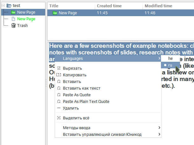The width and height of the screenshot is (194, 145).
Task: Click the folder icon in list row
Action: [55, 13]
